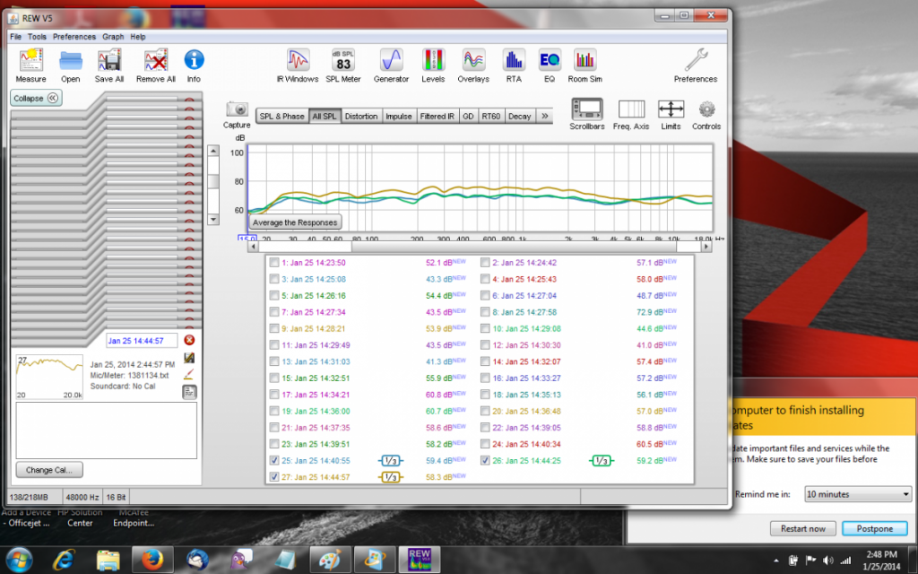This screenshot has height=574, width=918.
Task: Click frequency scrollbar right arrow
Action: [x=706, y=247]
